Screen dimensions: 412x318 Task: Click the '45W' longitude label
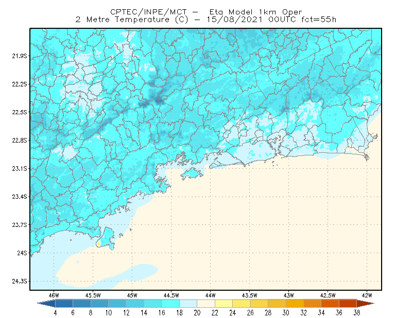coord(132,295)
